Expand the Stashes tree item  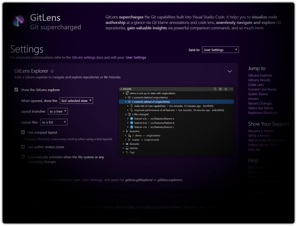point(123,148)
